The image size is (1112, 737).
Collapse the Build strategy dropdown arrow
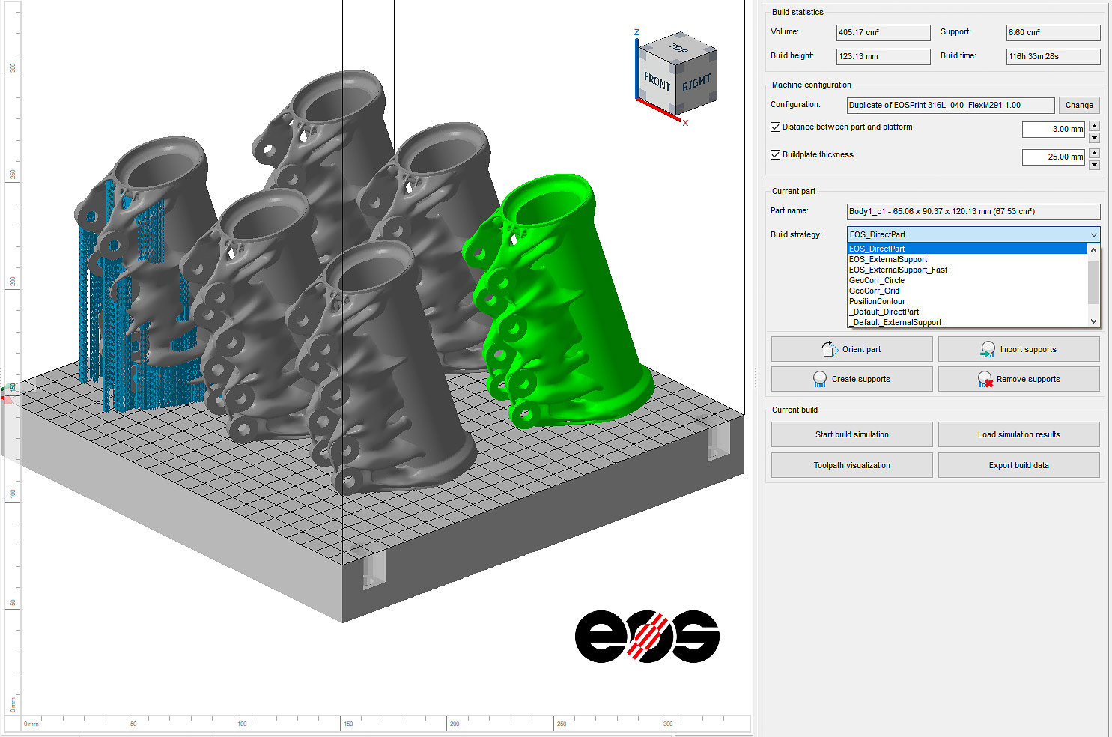coord(1093,234)
